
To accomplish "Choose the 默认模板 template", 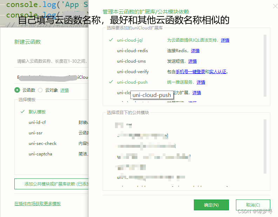I will (x=37, y=112).
